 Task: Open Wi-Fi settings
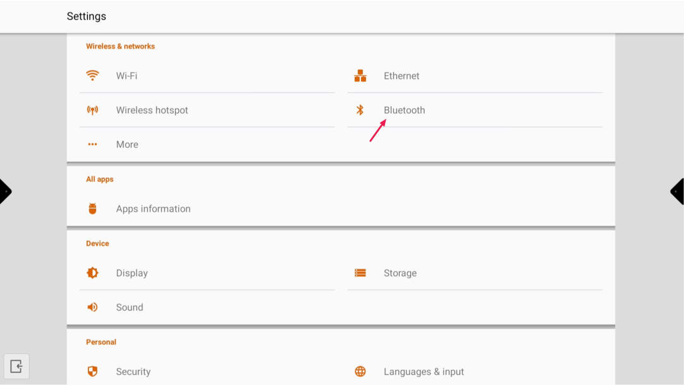point(126,76)
